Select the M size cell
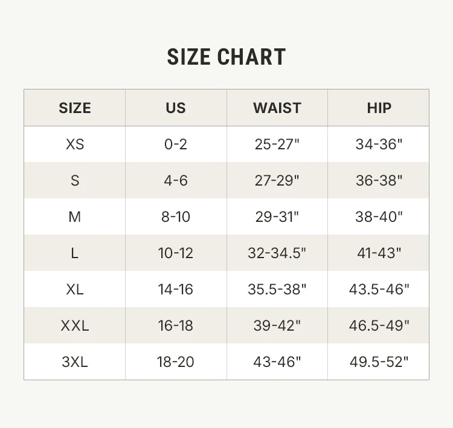Image resolution: width=453 pixels, height=428 pixels. [75, 217]
